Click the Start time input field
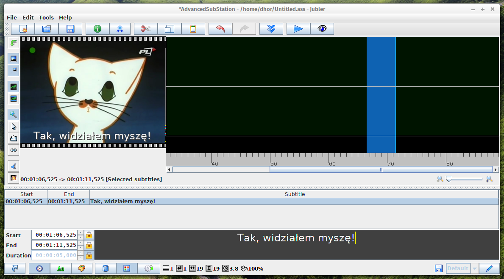 pyautogui.click(x=55, y=235)
